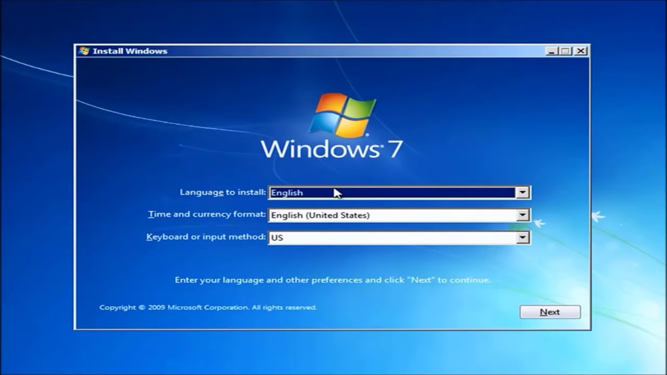This screenshot has height=375, width=667.
Task: Click the "Language to install" label
Action: coord(223,192)
